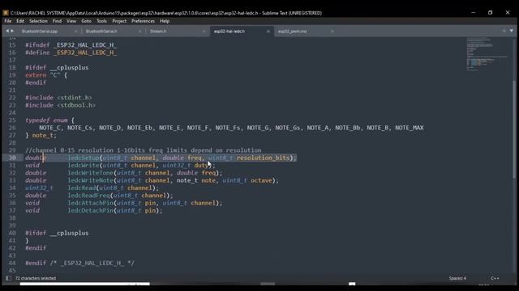Go to next tab with right arrow

[x=12, y=31]
